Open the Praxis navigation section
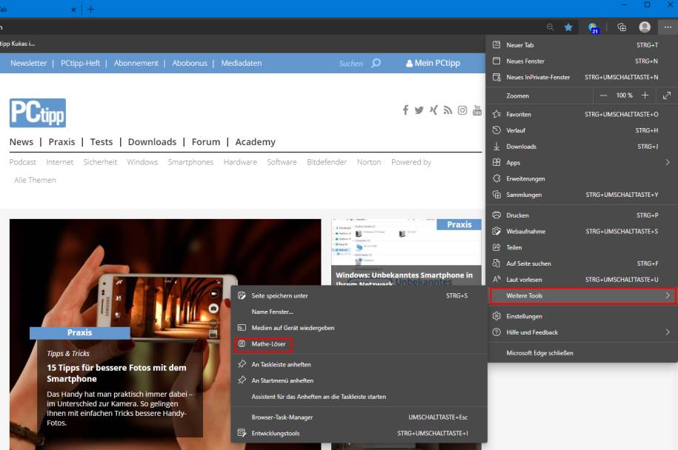Image resolution: width=678 pixels, height=450 pixels. pos(62,142)
